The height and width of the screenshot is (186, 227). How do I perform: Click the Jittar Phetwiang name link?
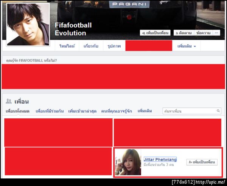pyautogui.click(x=160, y=160)
